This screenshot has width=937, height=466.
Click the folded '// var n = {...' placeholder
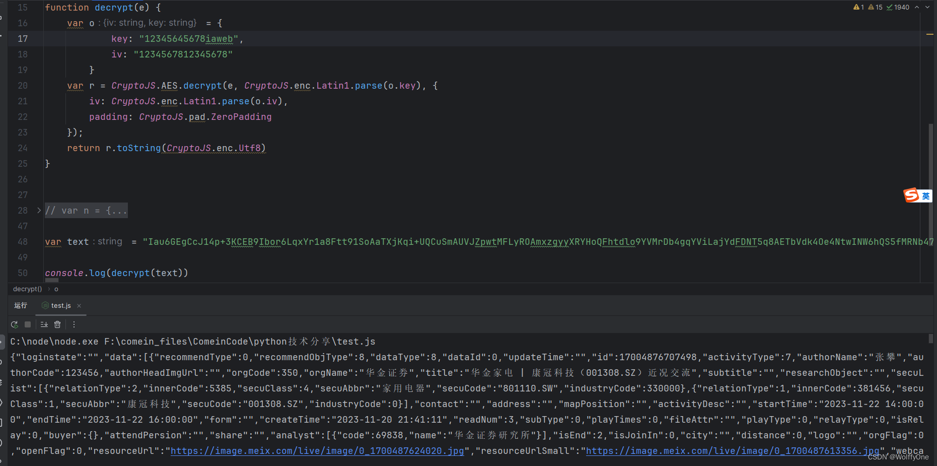tap(86, 211)
